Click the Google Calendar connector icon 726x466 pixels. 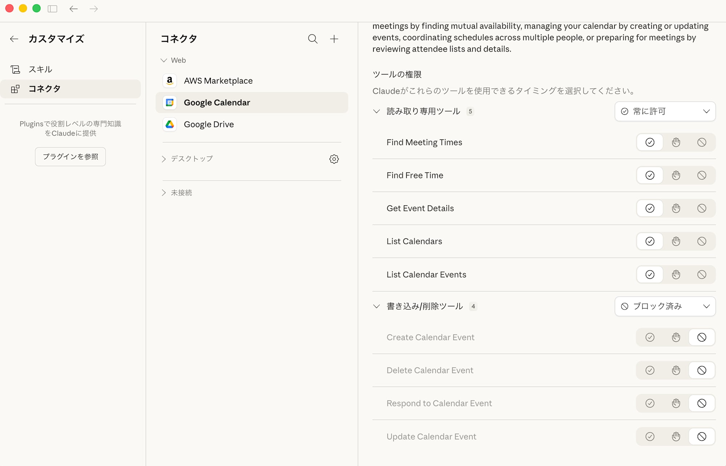pyautogui.click(x=170, y=102)
